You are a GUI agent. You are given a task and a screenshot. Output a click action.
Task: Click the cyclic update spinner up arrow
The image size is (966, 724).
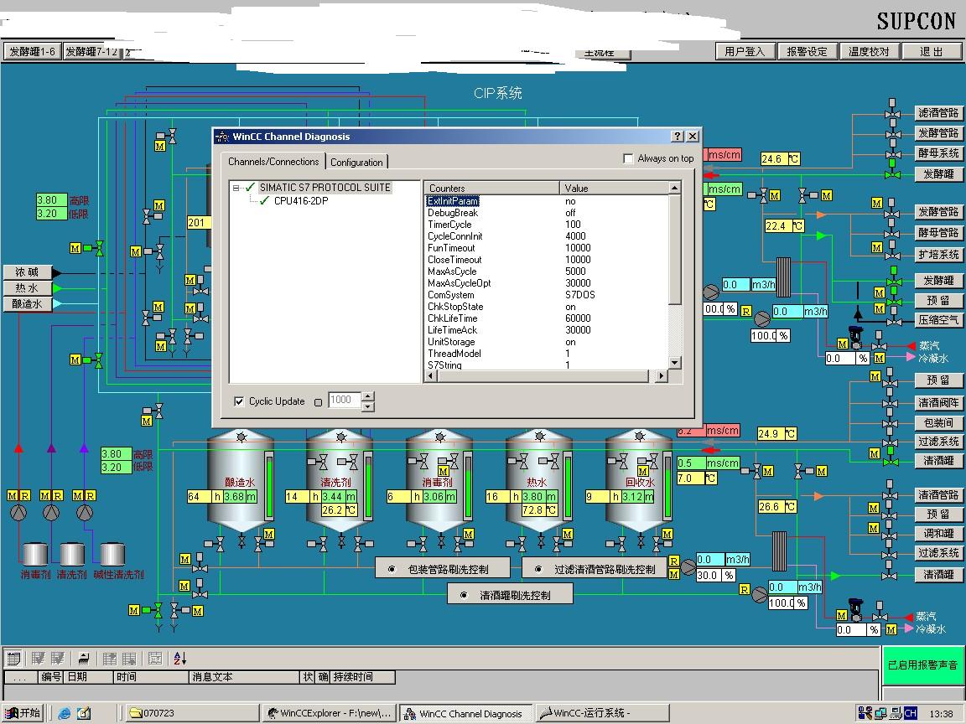(368, 396)
